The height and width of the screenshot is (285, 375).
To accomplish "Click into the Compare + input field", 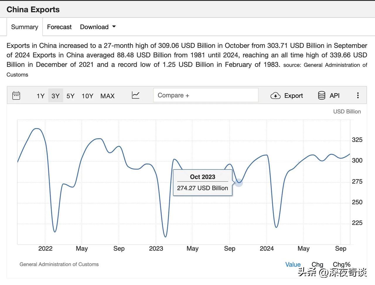I will click(x=206, y=95).
